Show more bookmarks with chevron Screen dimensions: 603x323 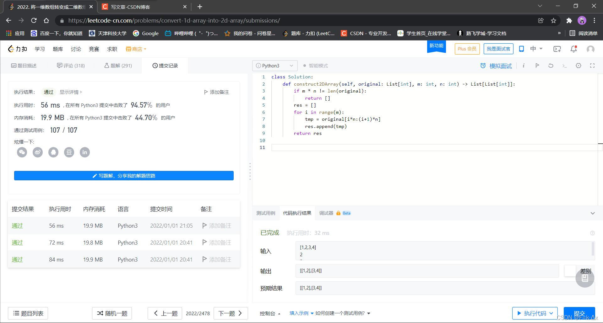click(559, 33)
